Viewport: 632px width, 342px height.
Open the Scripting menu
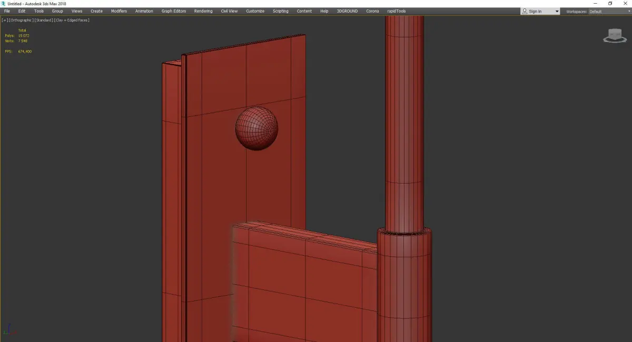tap(281, 11)
